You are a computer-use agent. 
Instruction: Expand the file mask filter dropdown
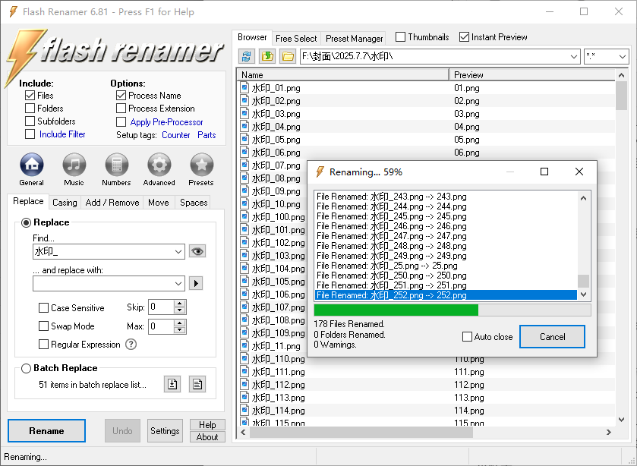(x=622, y=57)
